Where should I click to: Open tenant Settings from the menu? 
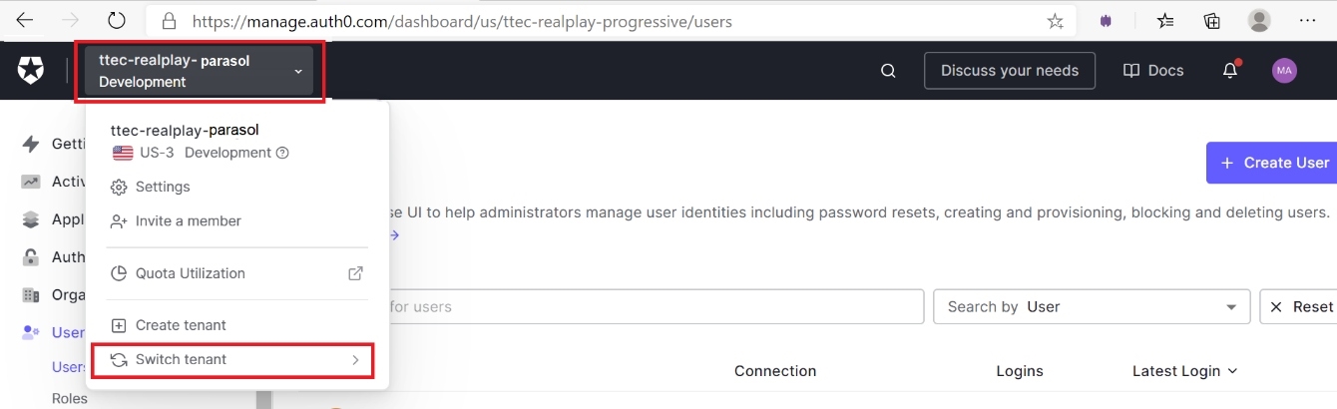click(x=162, y=187)
